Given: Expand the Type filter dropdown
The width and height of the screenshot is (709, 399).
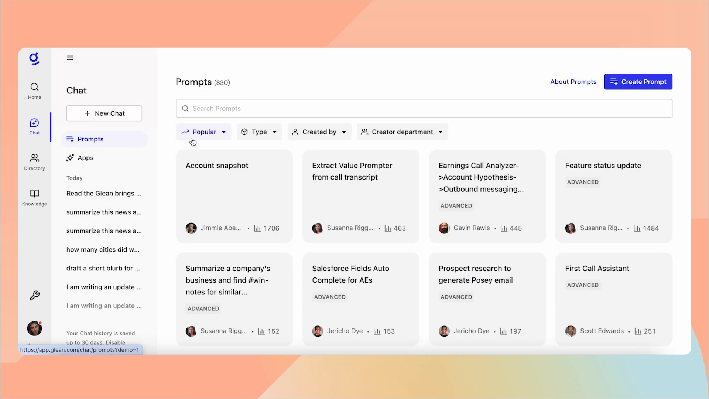Looking at the screenshot, I should (x=259, y=132).
